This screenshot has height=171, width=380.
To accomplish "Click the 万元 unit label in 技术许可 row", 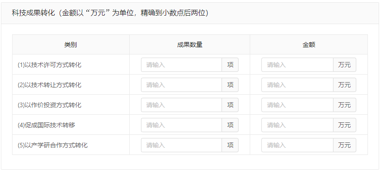I will pyautogui.click(x=345, y=65).
